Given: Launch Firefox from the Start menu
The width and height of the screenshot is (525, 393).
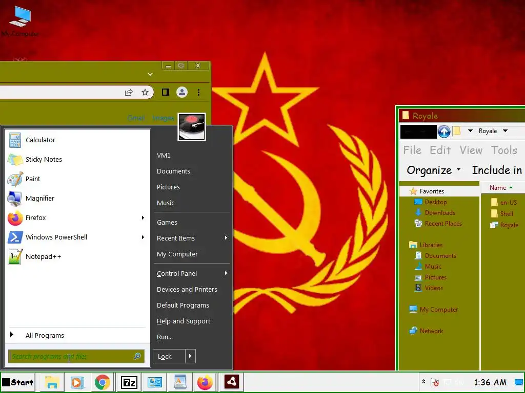Looking at the screenshot, I should (x=78, y=217).
